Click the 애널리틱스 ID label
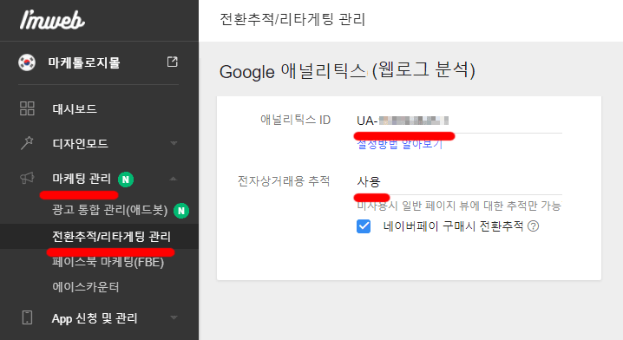623x340 pixels. tap(295, 120)
